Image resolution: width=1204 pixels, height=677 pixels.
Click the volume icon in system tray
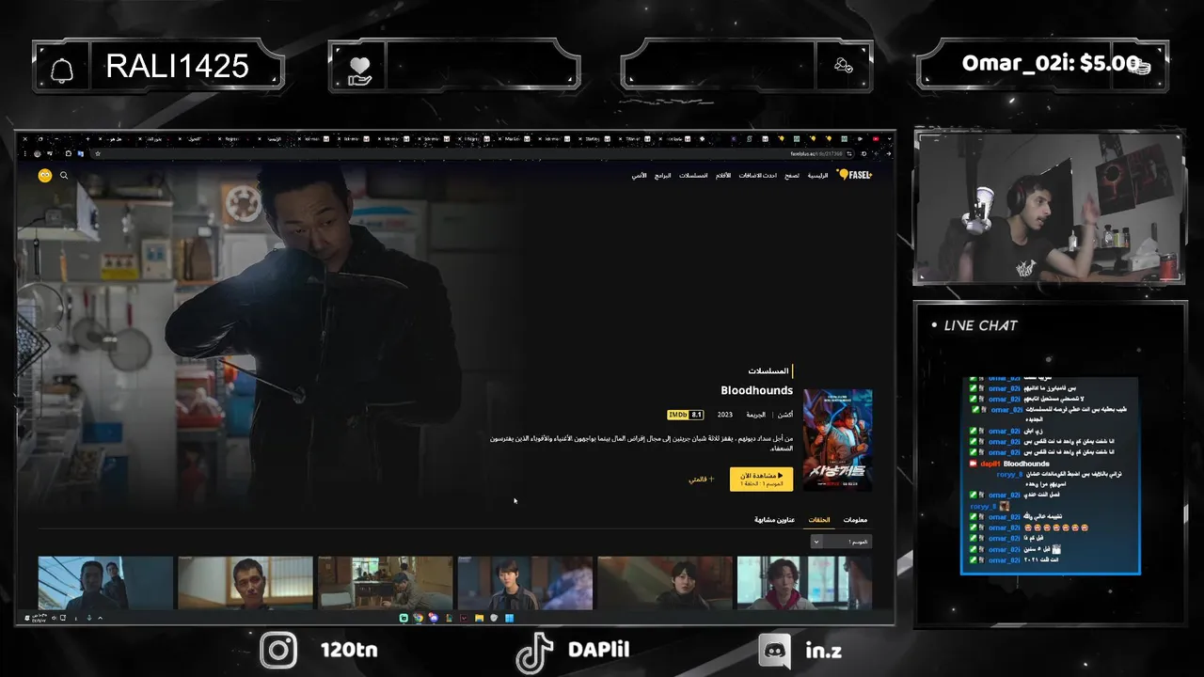coord(54,618)
